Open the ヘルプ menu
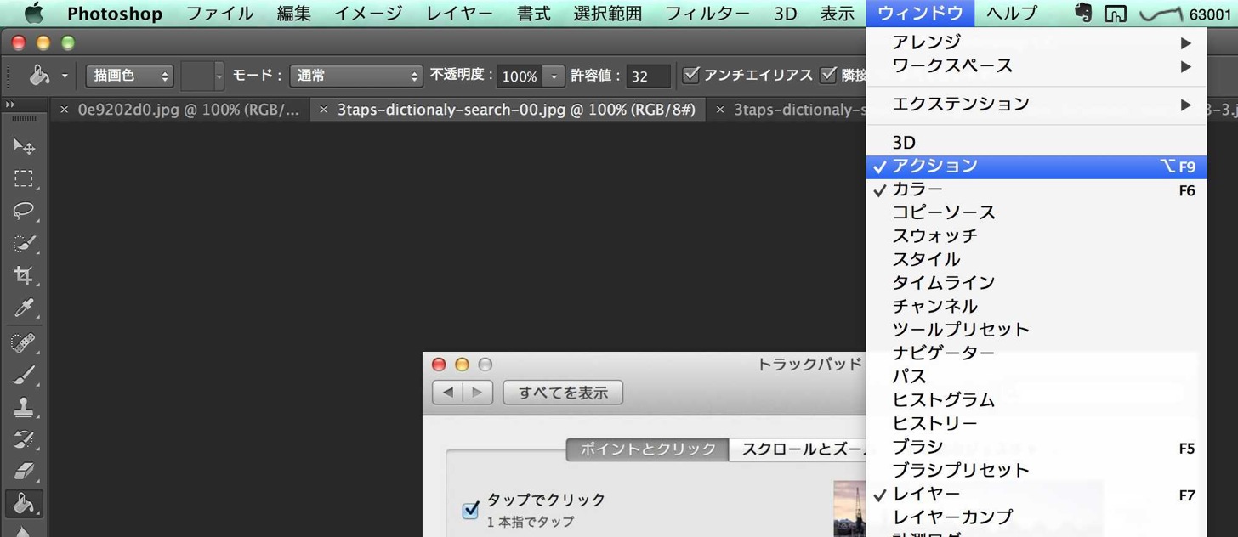 pyautogui.click(x=1012, y=14)
